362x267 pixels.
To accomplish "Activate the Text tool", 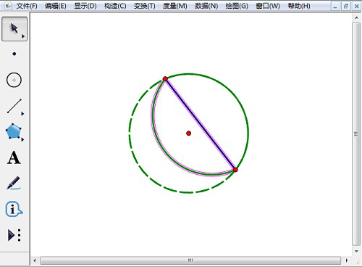I will point(14,157).
